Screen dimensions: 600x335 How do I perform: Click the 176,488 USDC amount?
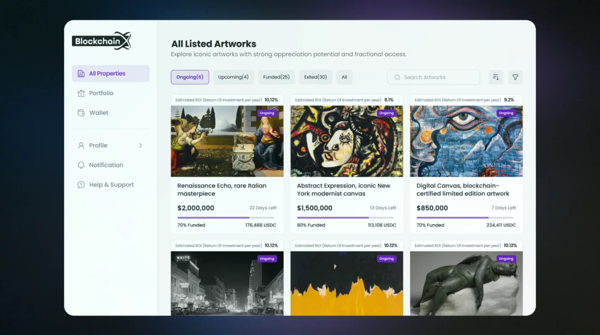click(x=261, y=225)
